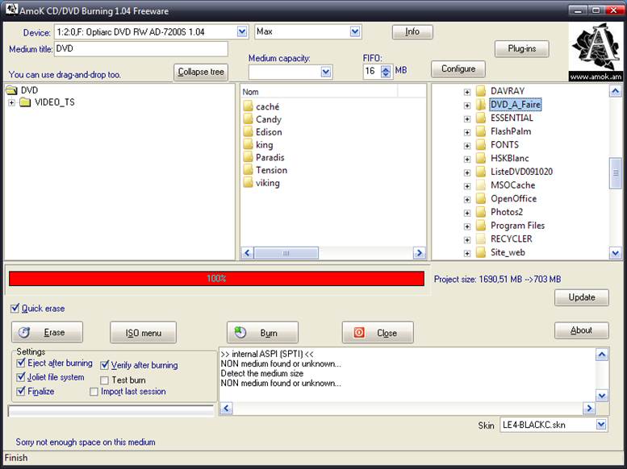Click the Program Files folder icon

coord(481,226)
